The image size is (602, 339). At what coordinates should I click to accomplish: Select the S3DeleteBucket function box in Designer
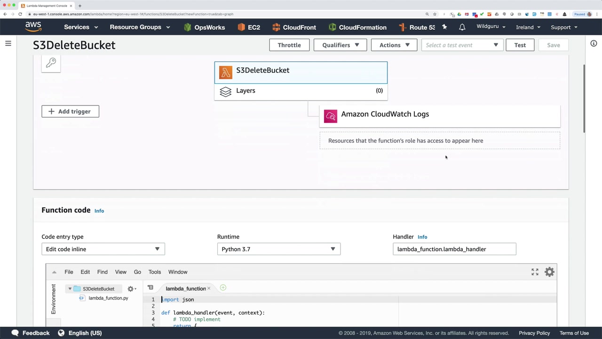coord(301,73)
